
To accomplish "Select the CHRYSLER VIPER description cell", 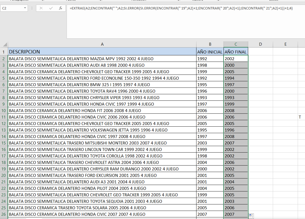I will pyautogui.click(x=102, y=97).
